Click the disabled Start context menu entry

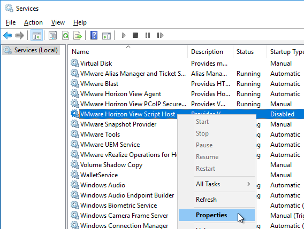217,122
